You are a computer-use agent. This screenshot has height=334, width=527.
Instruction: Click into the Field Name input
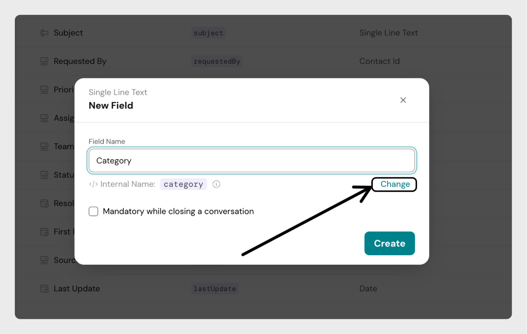(251, 161)
